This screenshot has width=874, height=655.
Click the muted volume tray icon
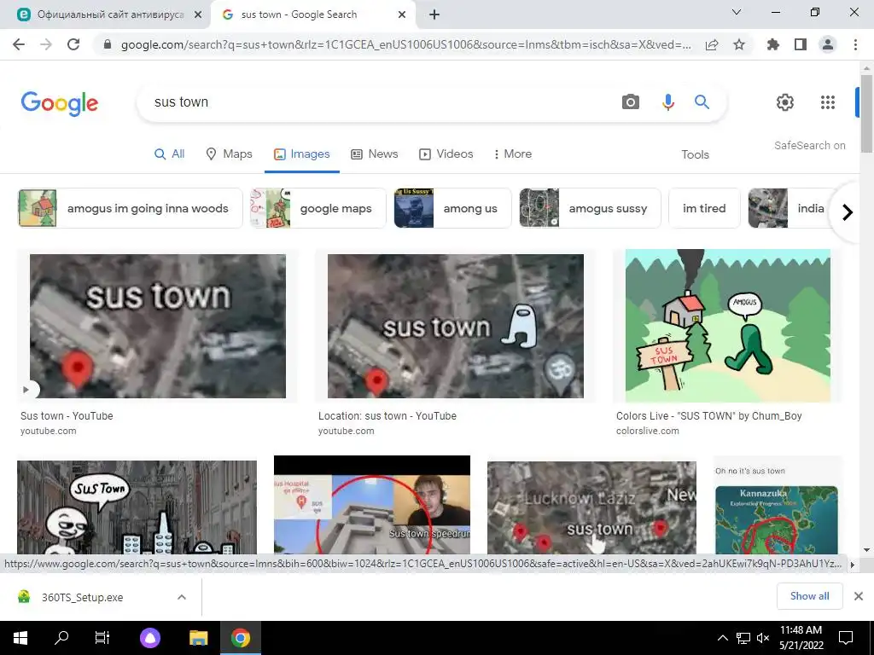[763, 638]
